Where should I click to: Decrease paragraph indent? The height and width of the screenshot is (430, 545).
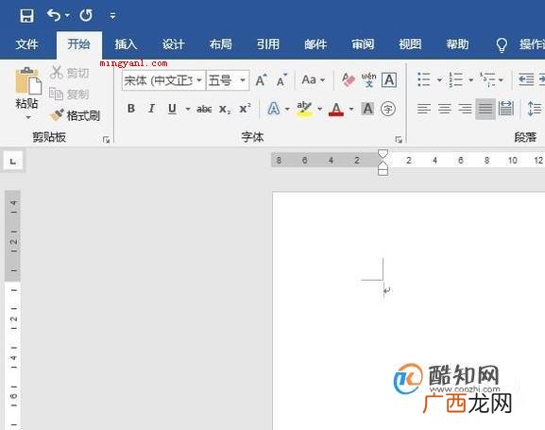pos(526,79)
